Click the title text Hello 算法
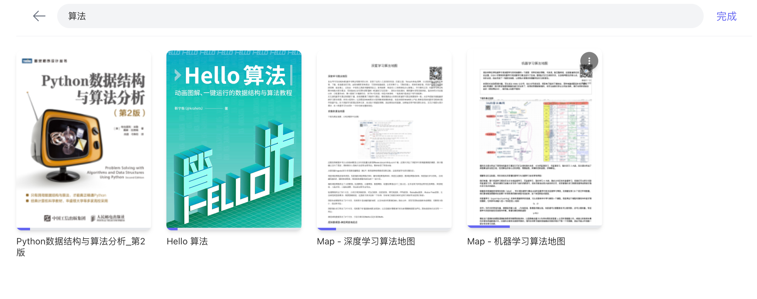Viewport: 757px width, 299px height. tap(187, 241)
